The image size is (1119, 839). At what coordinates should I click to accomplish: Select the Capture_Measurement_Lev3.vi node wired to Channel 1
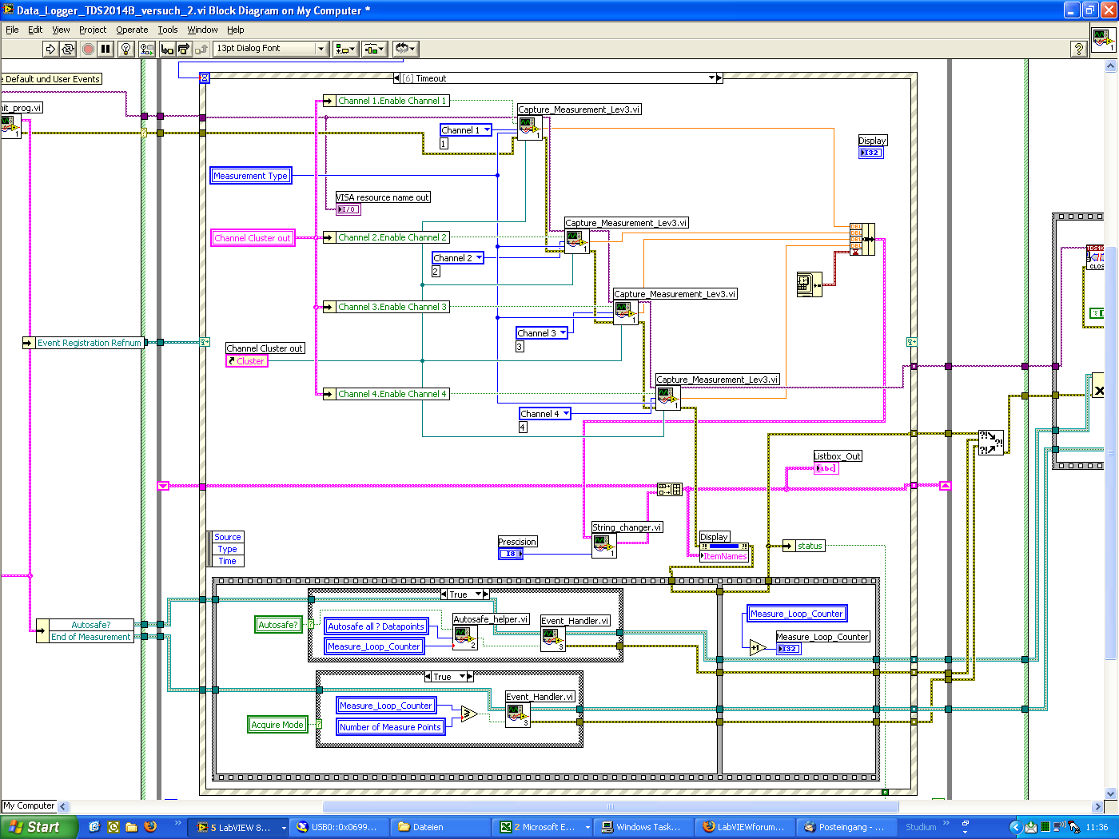coord(530,128)
